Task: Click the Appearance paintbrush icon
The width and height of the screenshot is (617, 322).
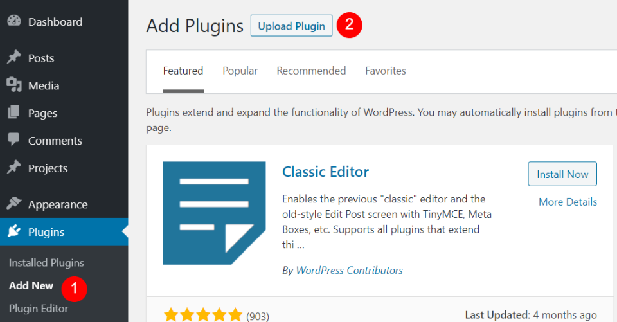Action: pyautogui.click(x=14, y=204)
